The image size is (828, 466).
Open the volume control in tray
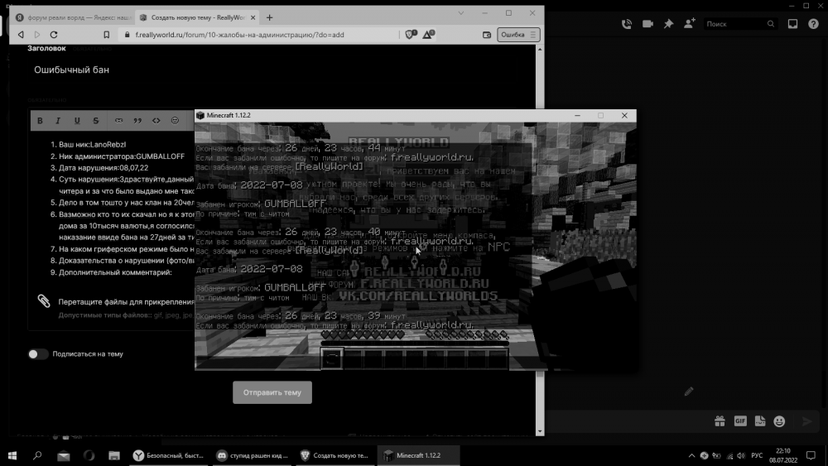coord(741,455)
